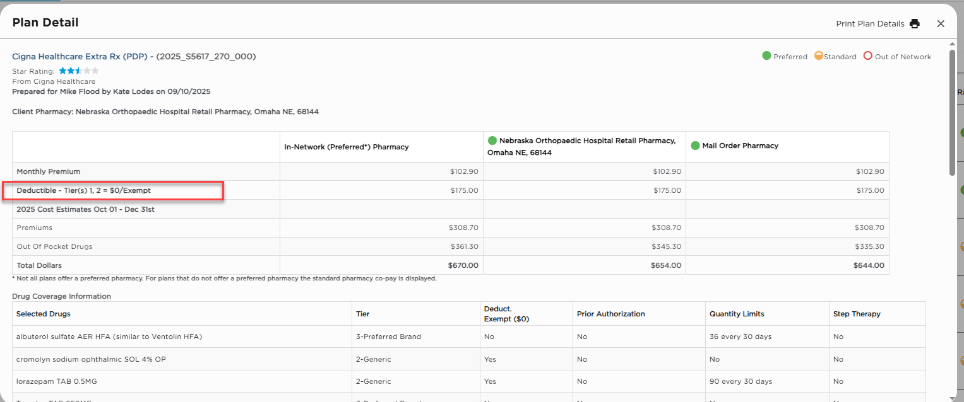Click green dot beside Nebraska Orthopaedic column header
Screen dimensions: 964x402
point(492,141)
